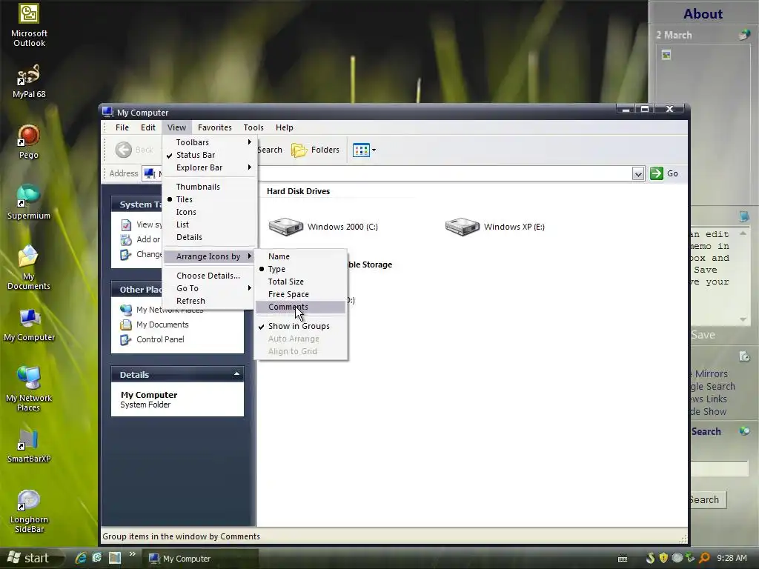Image resolution: width=759 pixels, height=569 pixels.
Task: Expand the Toolbars submenu
Action: 210,142
